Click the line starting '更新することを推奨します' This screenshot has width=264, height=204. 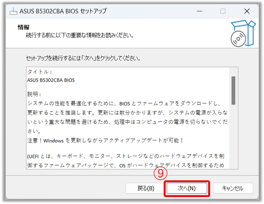pos(127,113)
